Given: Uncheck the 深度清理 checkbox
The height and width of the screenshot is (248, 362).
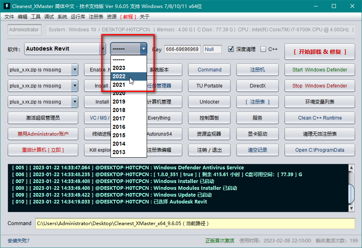Looking at the screenshot, I should [231, 49].
